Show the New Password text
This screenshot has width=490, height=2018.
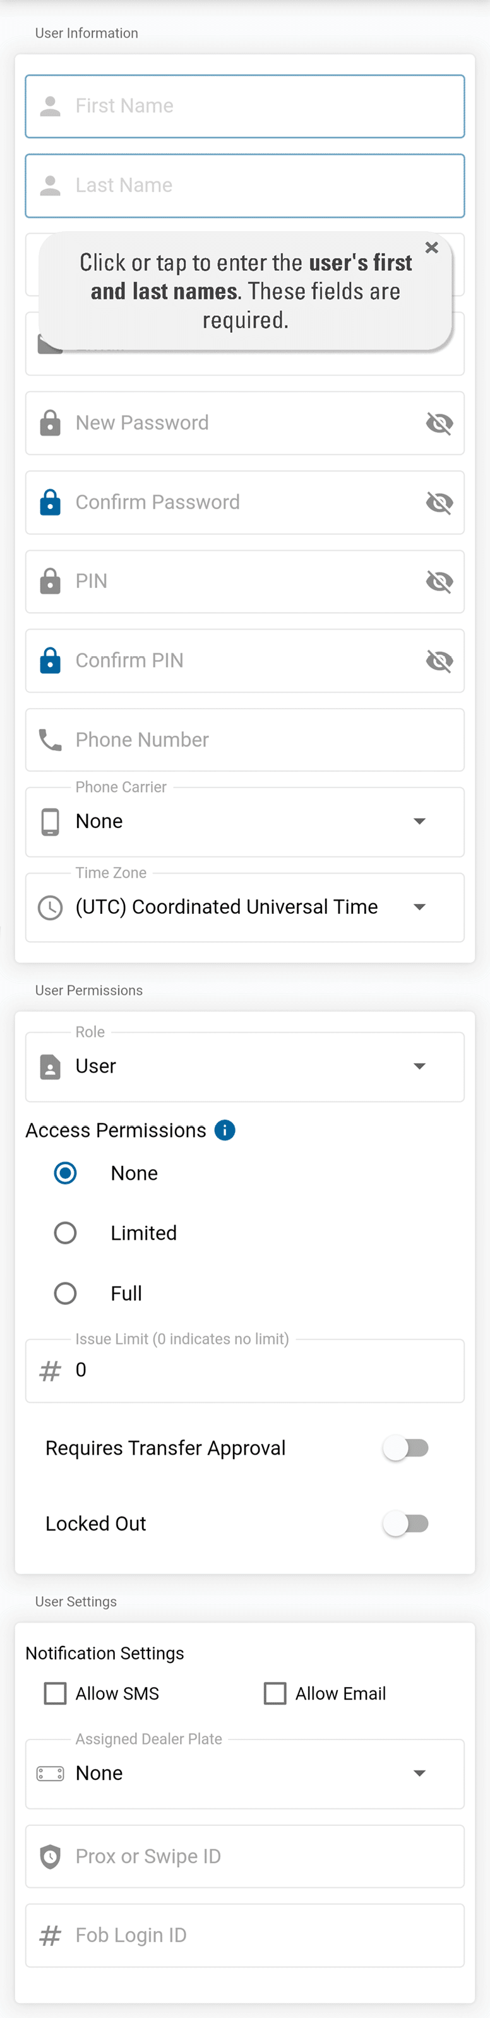click(439, 423)
